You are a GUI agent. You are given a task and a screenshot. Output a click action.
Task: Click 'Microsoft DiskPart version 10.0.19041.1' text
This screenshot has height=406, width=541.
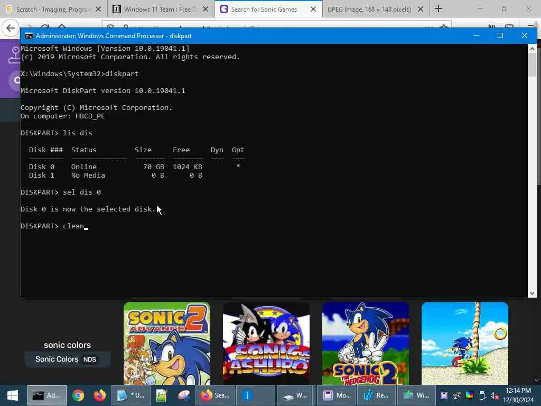(x=103, y=91)
